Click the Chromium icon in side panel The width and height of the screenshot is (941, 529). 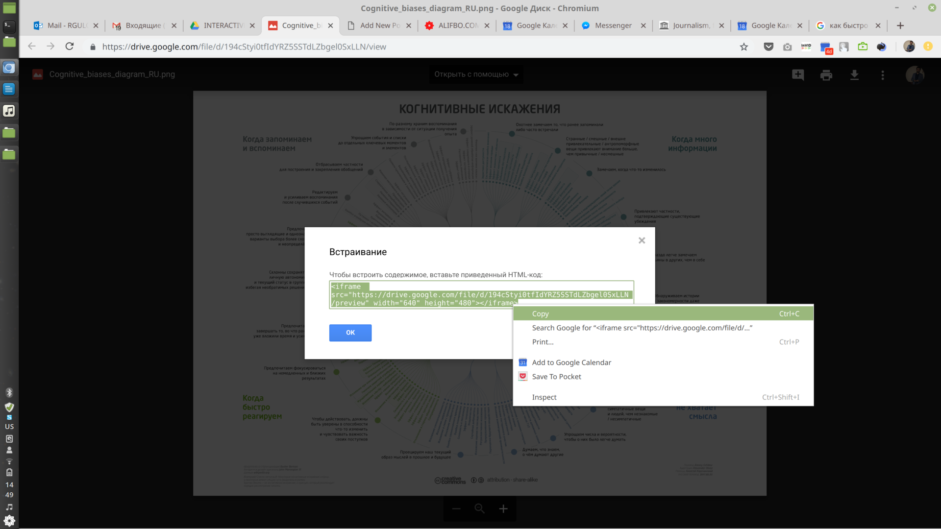coord(9,68)
